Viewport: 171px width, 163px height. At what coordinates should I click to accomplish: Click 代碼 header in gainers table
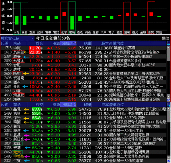[x=7, y=43]
